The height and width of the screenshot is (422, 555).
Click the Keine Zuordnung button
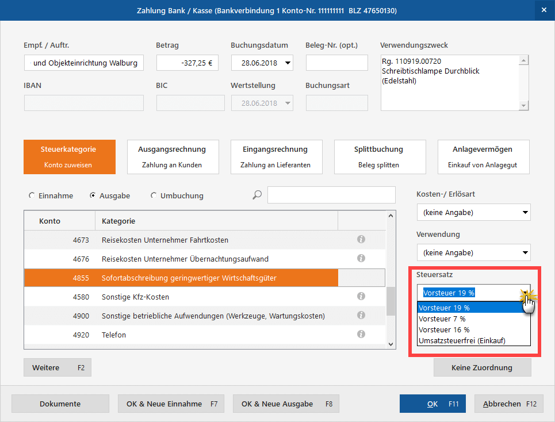coord(482,367)
